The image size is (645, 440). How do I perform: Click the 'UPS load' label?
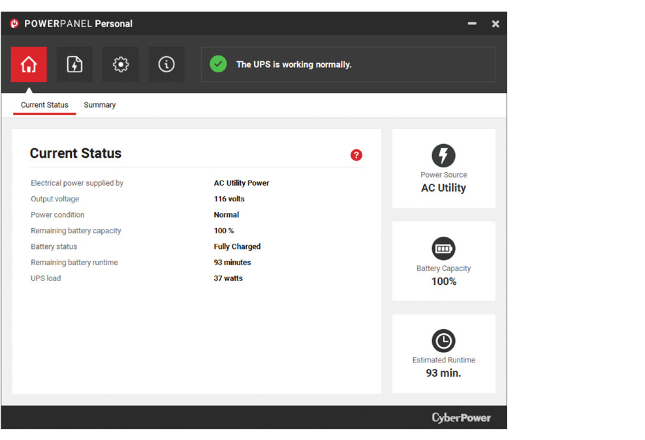click(x=46, y=278)
